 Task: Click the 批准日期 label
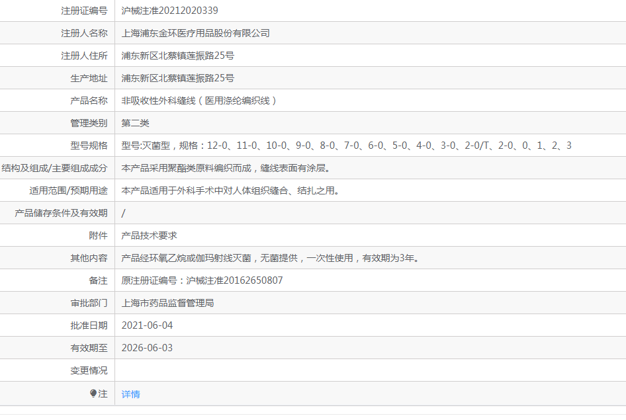89,325
